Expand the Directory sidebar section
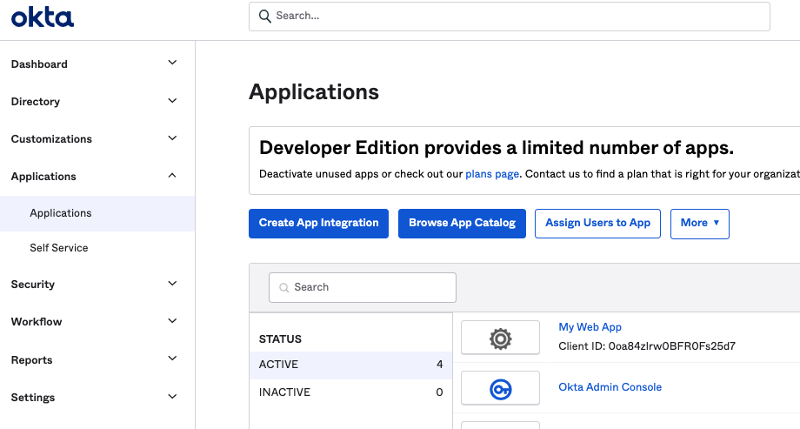The width and height of the screenshot is (800, 429). pyautogui.click(x=172, y=101)
